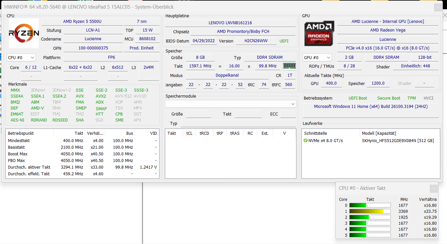Click the UEFI Boot label

[358, 98]
